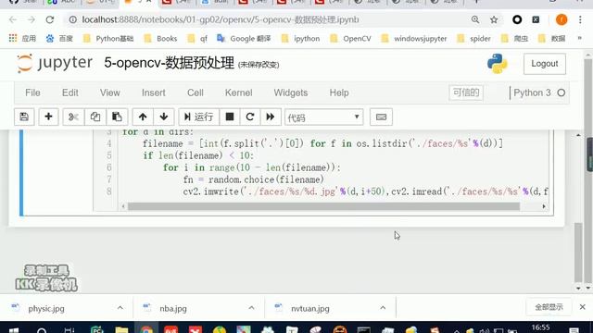This screenshot has height=333, width=593.
Task: Click the Python 3 kernel indicator
Action: (539, 92)
